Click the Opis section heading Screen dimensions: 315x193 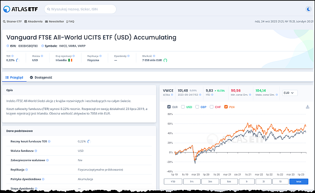[x=9, y=90]
